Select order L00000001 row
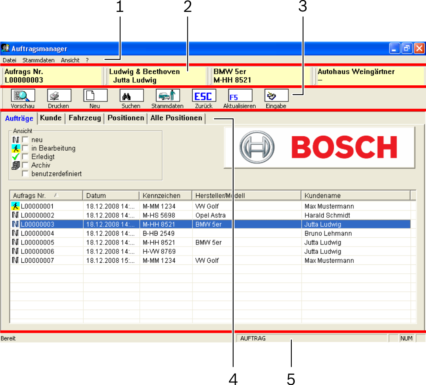426x385 pixels. [211, 206]
